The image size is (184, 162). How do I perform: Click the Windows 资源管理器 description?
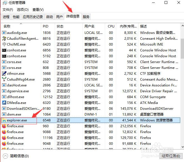pyautogui.click(x=156, y=120)
